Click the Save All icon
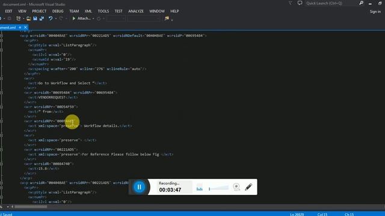This screenshot has width=385, height=216. [42, 19]
